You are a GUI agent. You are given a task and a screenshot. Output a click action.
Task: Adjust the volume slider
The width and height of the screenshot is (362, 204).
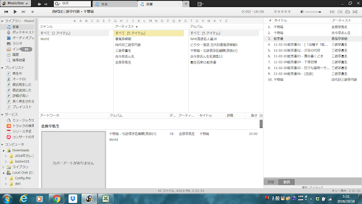click(313, 12)
